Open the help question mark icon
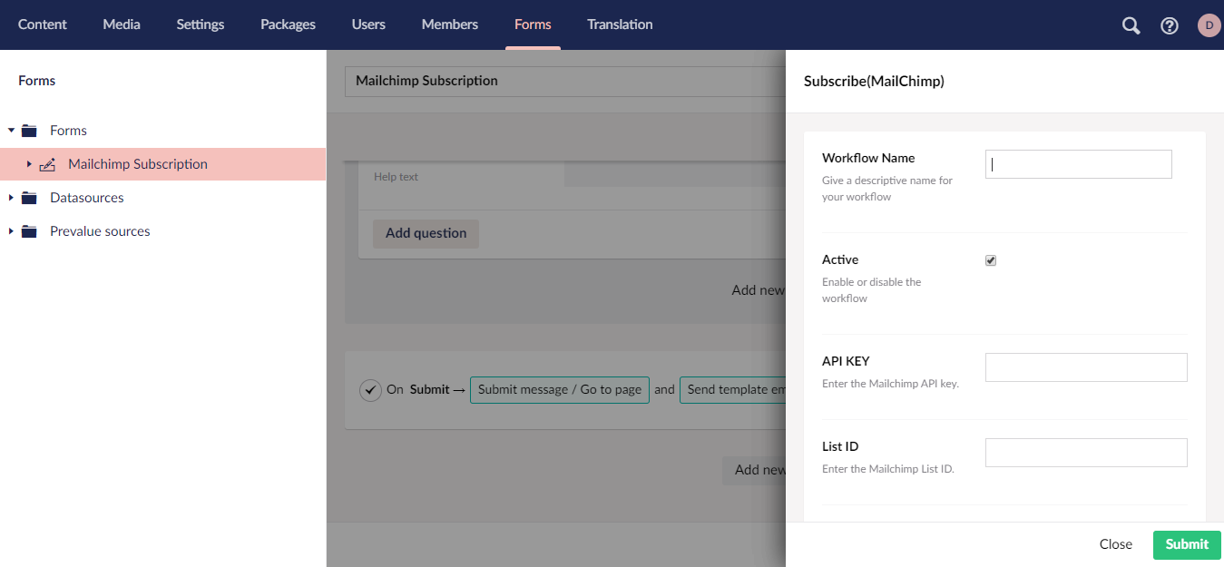 [x=1170, y=25]
